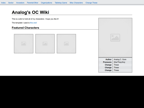Select the Analog's OC Wiki heading
This screenshot has width=144, height=108.
tap(30, 12)
